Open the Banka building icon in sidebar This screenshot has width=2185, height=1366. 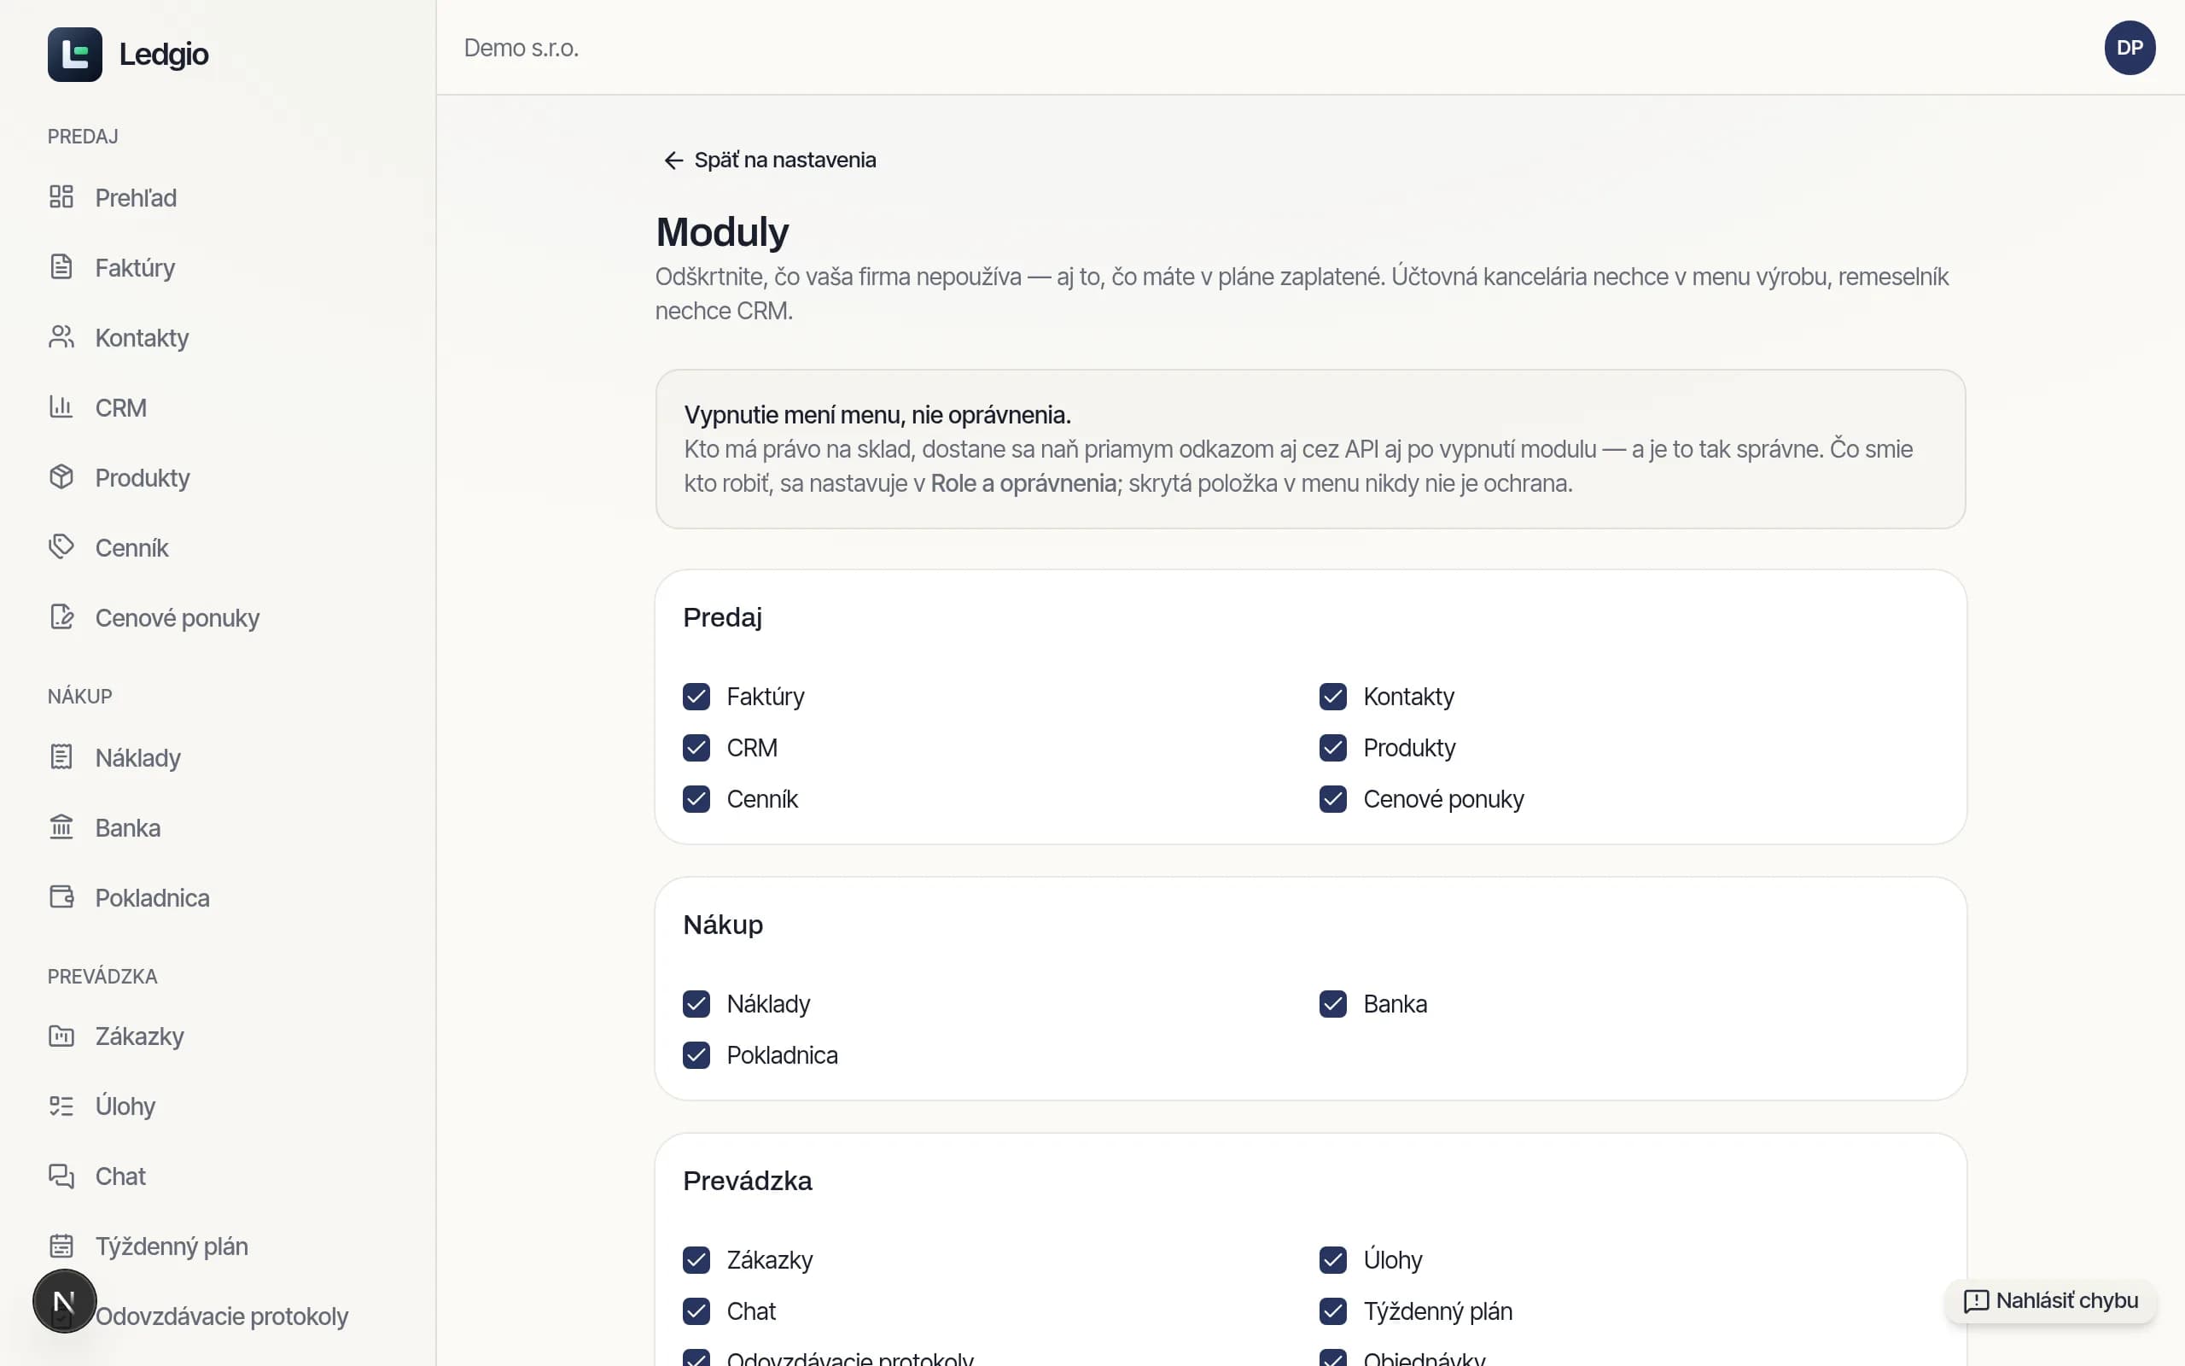coord(61,826)
